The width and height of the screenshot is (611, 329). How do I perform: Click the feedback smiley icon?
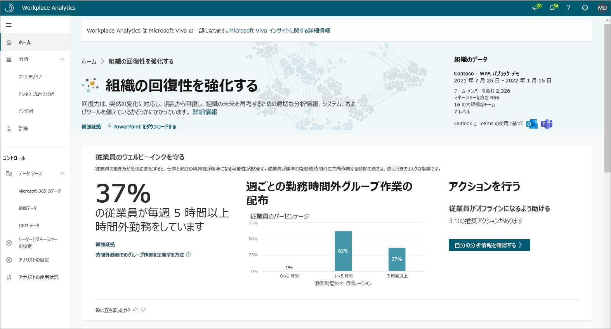point(585,8)
